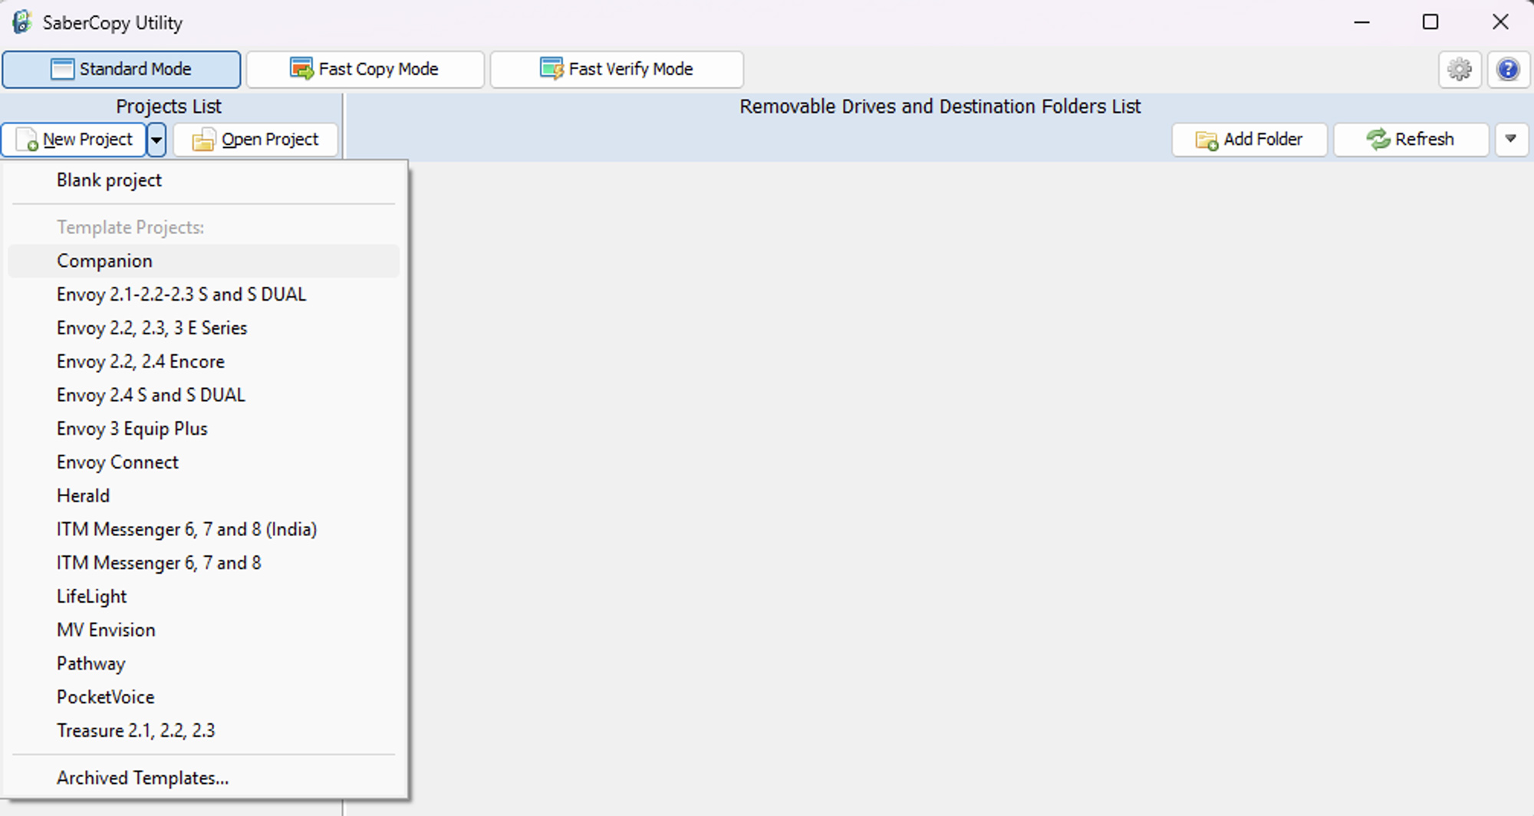
Task: Click the Add Folder button
Action: 1249,140
